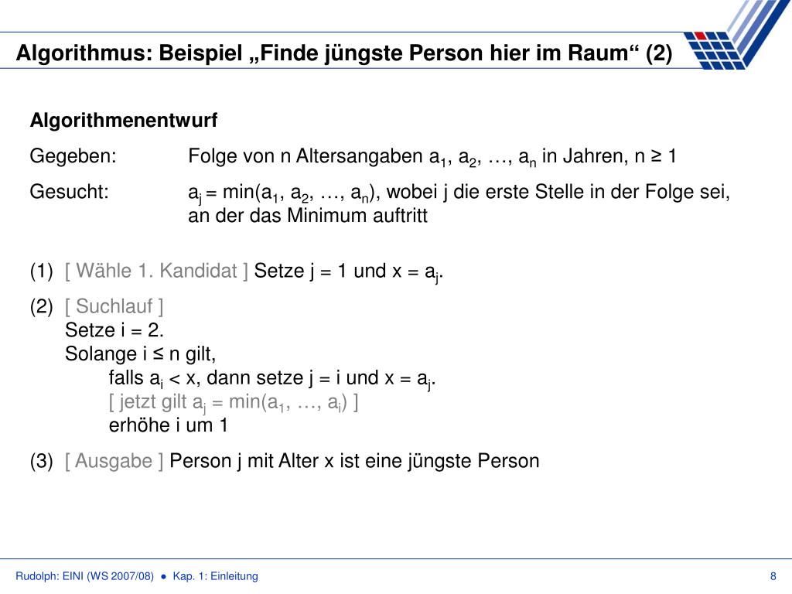Click the bullet dot in the footer
Viewport: 792px width, 594px height.
point(163,576)
